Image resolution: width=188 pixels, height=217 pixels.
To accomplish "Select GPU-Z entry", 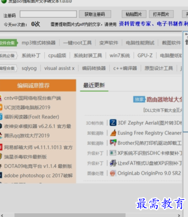I will coord(145,55).
